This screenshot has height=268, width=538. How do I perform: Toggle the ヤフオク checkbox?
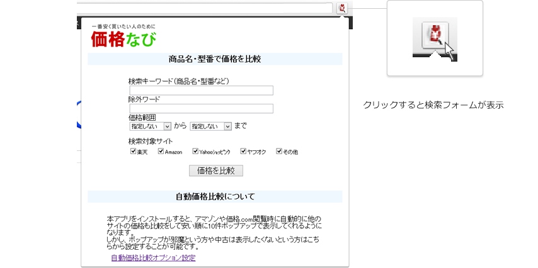[x=243, y=151]
